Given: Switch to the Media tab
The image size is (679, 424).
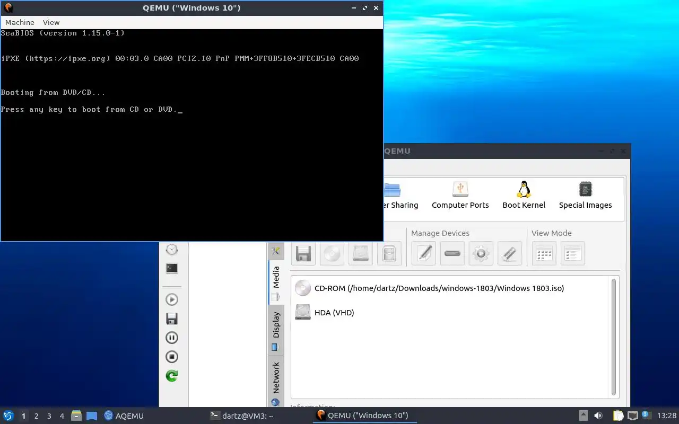Looking at the screenshot, I should (276, 282).
